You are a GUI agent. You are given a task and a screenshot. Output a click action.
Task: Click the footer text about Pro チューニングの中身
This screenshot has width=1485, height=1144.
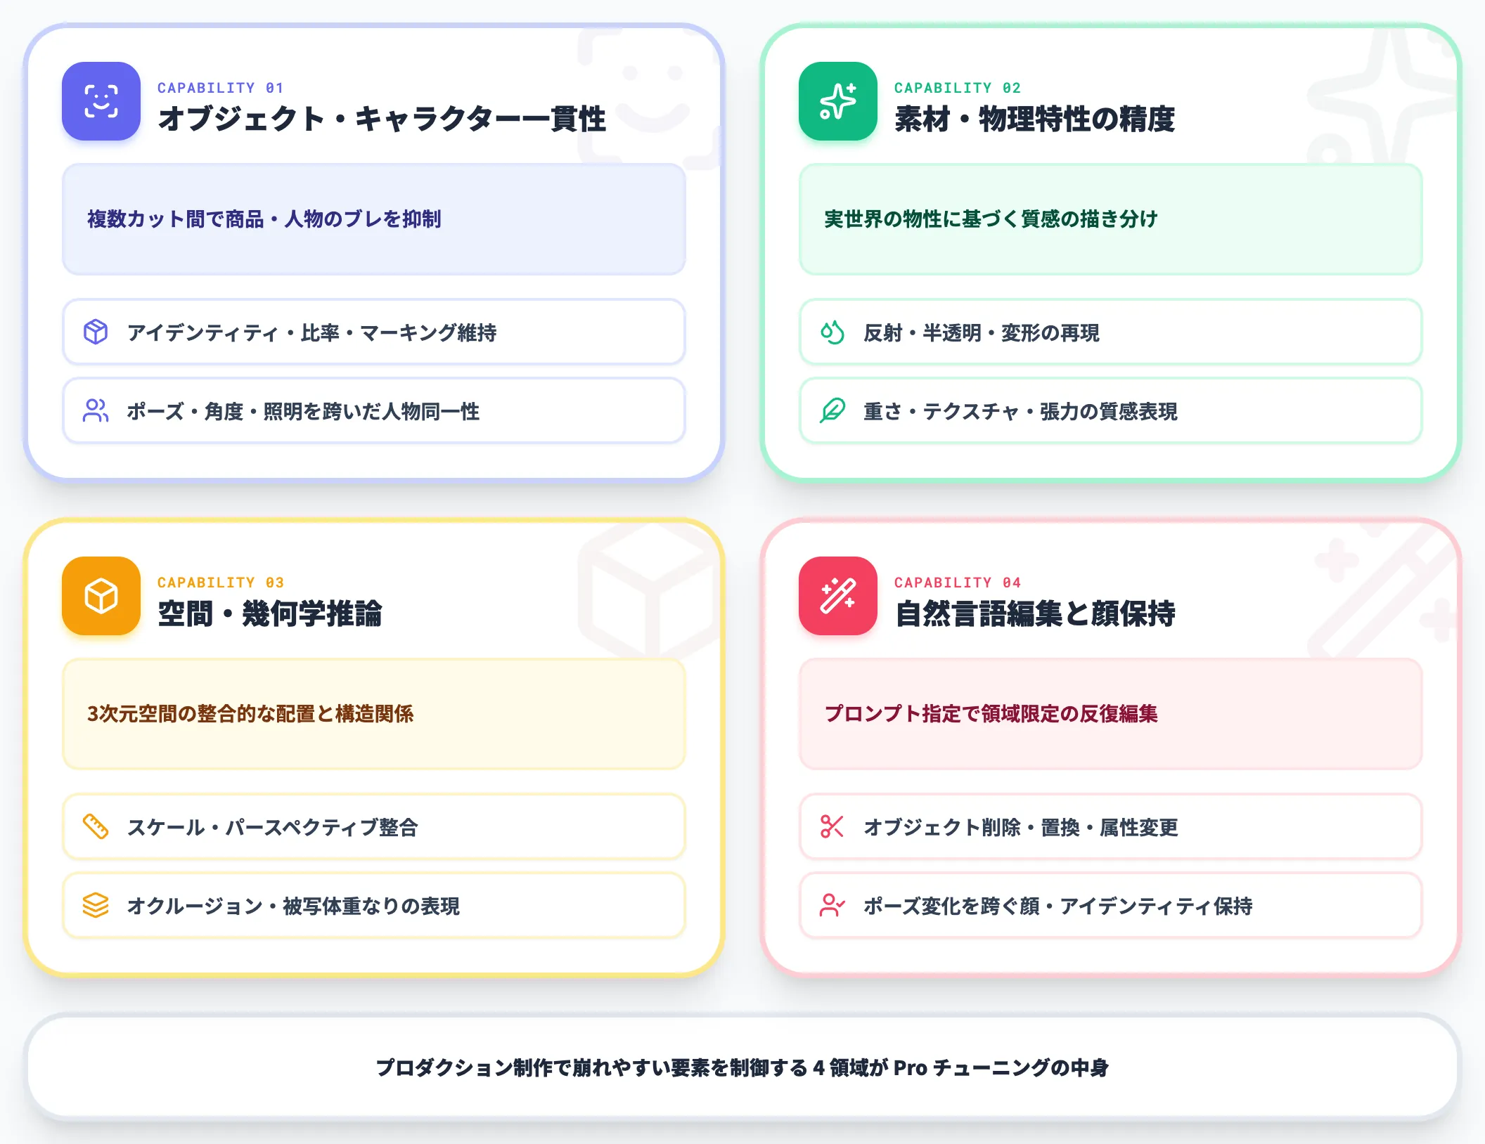pyautogui.click(x=742, y=1067)
